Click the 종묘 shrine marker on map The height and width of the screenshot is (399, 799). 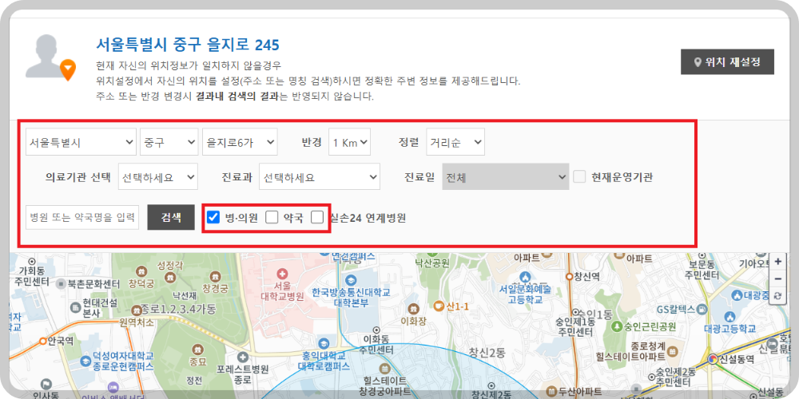(197, 350)
